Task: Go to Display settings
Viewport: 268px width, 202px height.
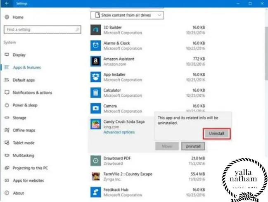Action: [19, 55]
